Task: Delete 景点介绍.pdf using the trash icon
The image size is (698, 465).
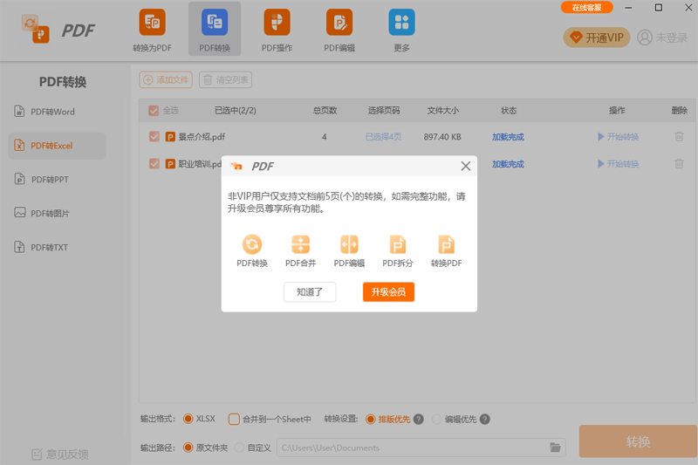Action: tap(679, 137)
